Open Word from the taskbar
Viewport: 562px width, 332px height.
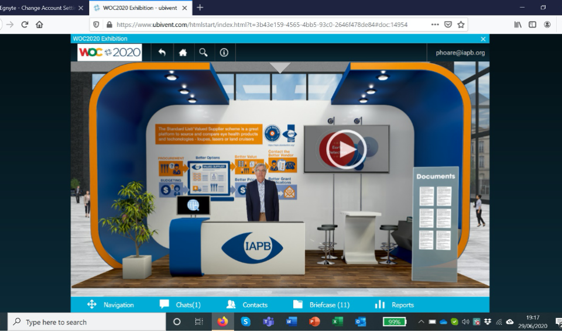292,321
